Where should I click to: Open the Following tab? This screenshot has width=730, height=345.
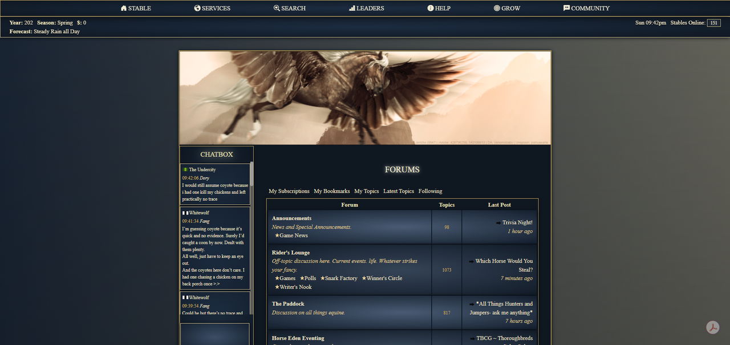click(431, 191)
